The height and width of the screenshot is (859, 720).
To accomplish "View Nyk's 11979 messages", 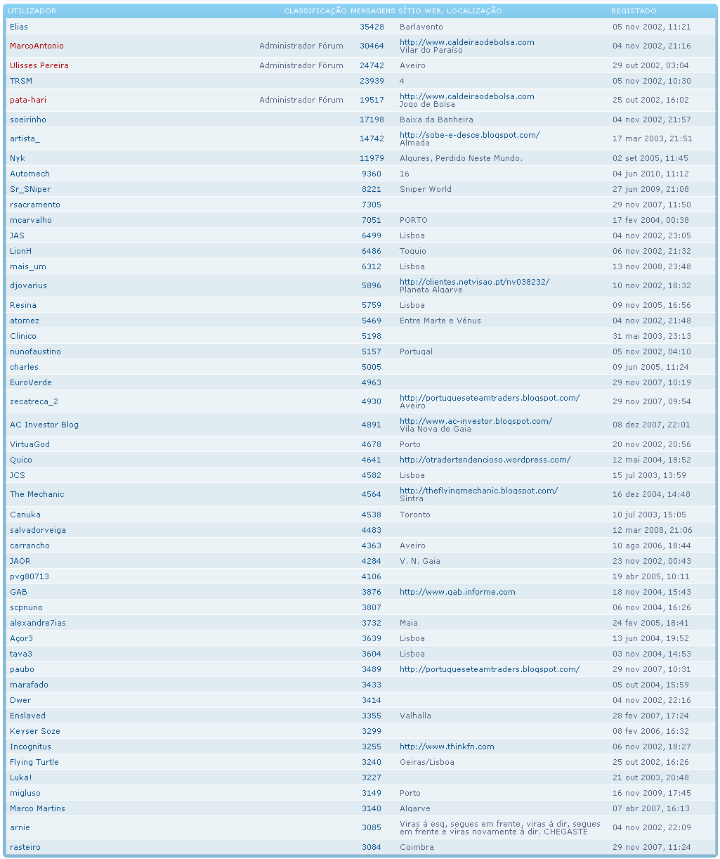I will (x=372, y=158).
